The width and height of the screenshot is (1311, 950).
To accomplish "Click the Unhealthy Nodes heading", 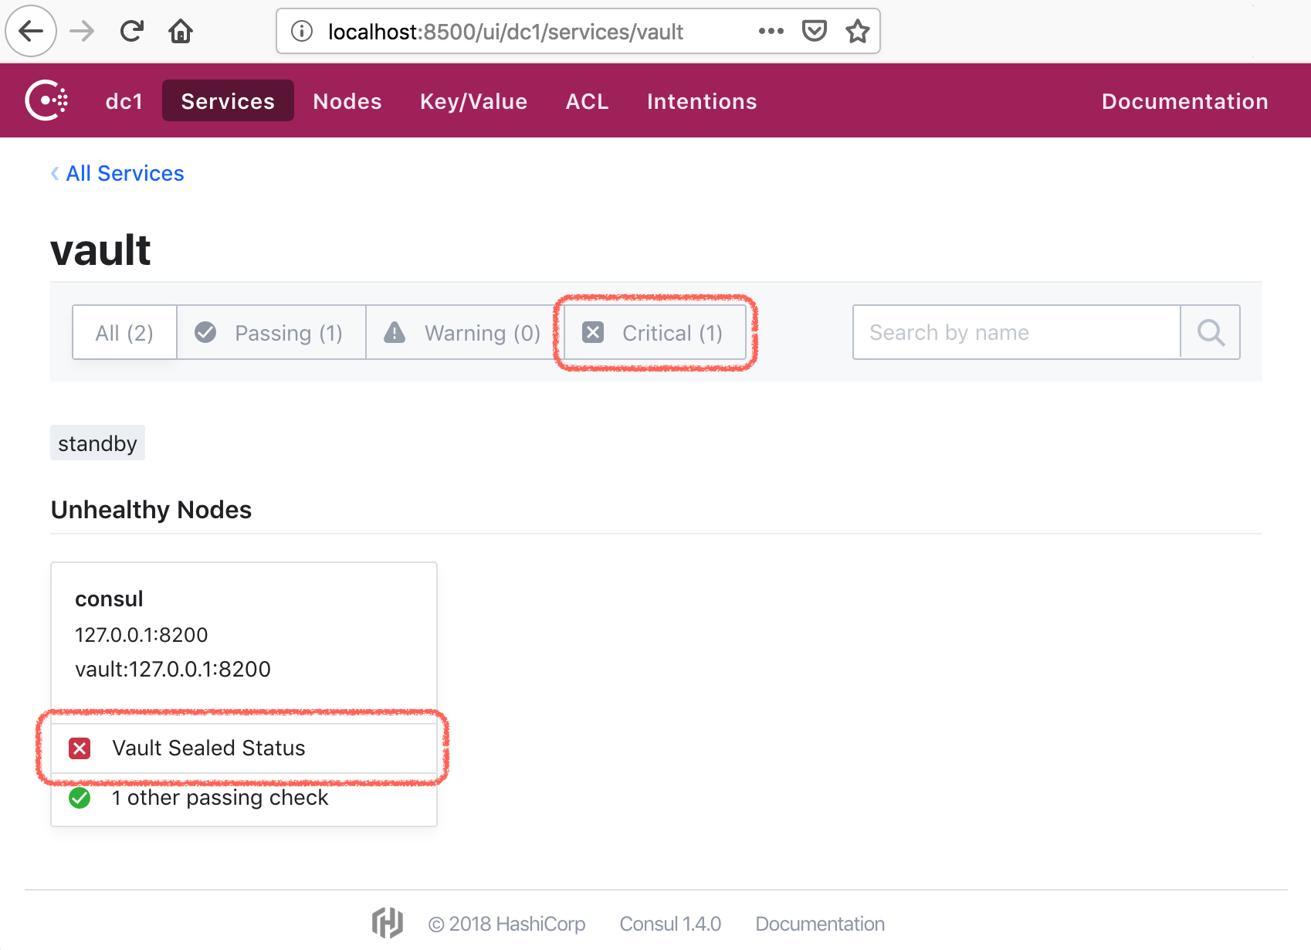I will [151, 510].
